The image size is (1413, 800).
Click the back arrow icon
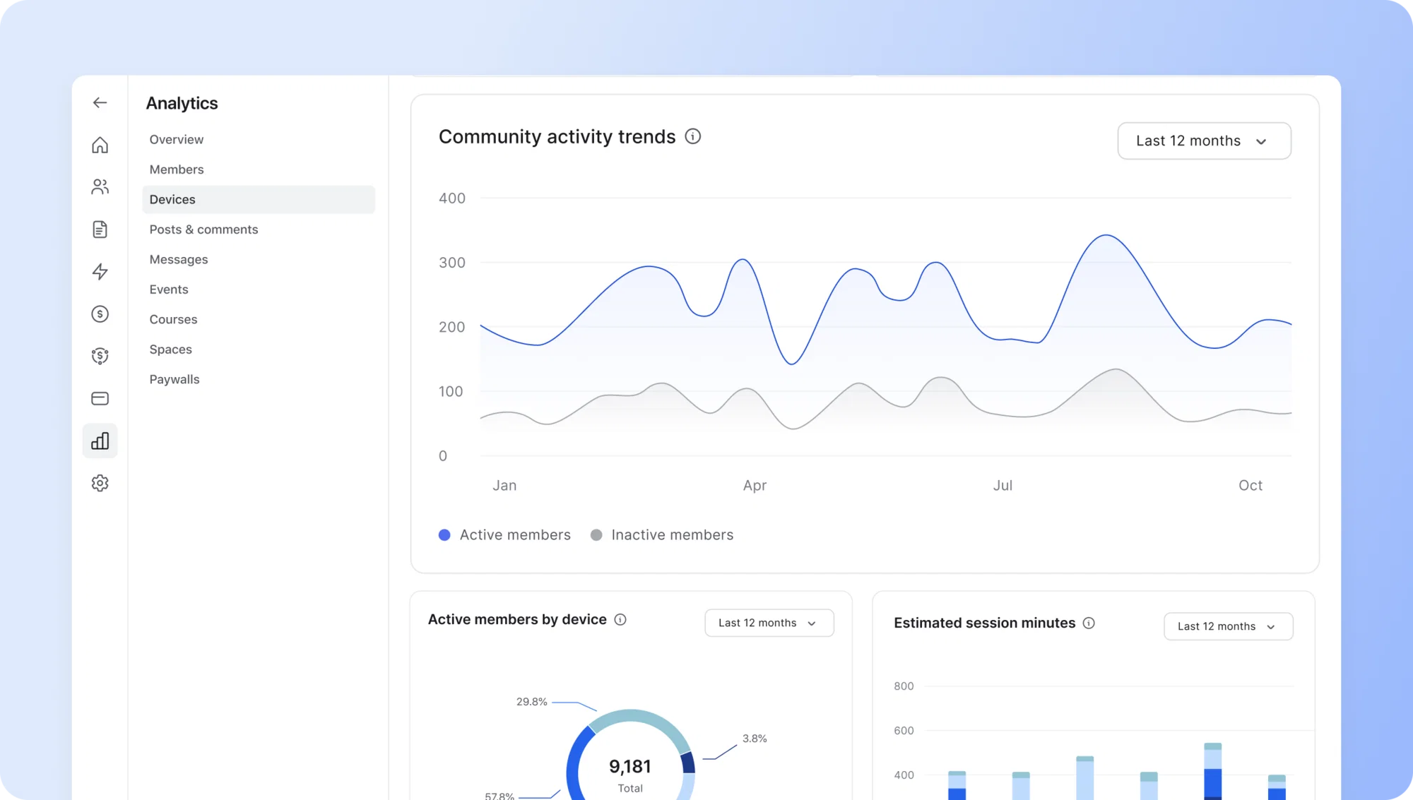(100, 102)
